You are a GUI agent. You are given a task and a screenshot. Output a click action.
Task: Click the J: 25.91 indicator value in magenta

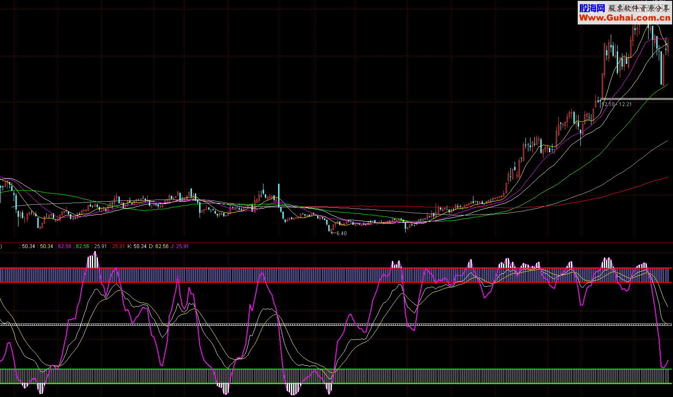tap(179, 246)
